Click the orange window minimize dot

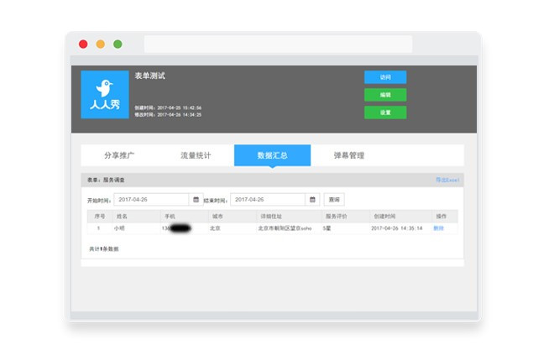101,44
